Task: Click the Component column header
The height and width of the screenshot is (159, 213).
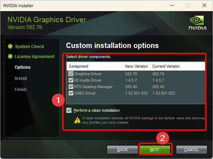Action: [x=95, y=66]
